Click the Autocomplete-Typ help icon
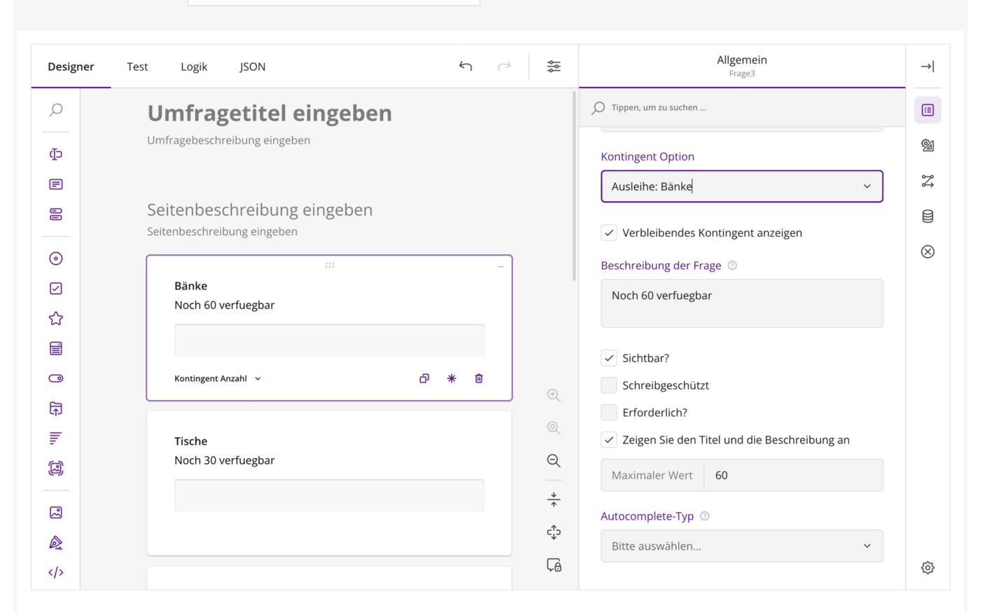This screenshot has width=981, height=613. pos(705,516)
